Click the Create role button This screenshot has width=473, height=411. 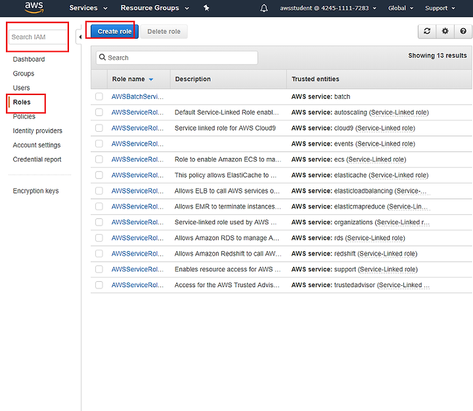[x=114, y=31]
